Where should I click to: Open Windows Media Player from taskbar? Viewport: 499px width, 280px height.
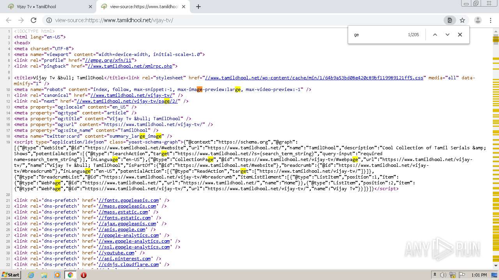[57, 275]
